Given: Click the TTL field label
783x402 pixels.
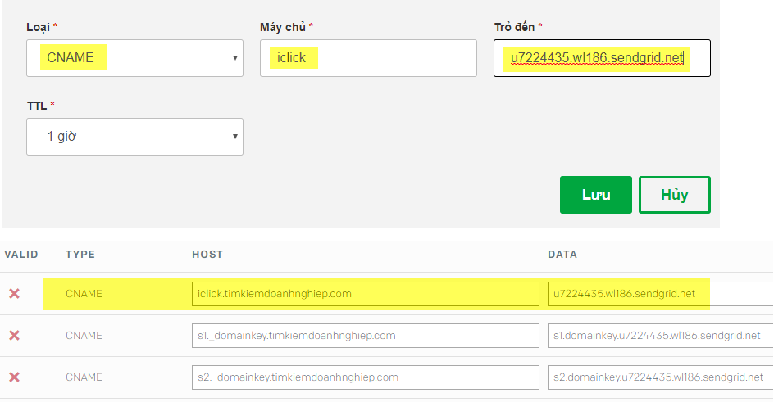Looking at the screenshot, I should tap(37, 106).
